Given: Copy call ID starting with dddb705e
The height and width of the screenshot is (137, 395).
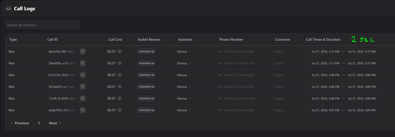Looking at the screenshot, I should click(x=83, y=110).
